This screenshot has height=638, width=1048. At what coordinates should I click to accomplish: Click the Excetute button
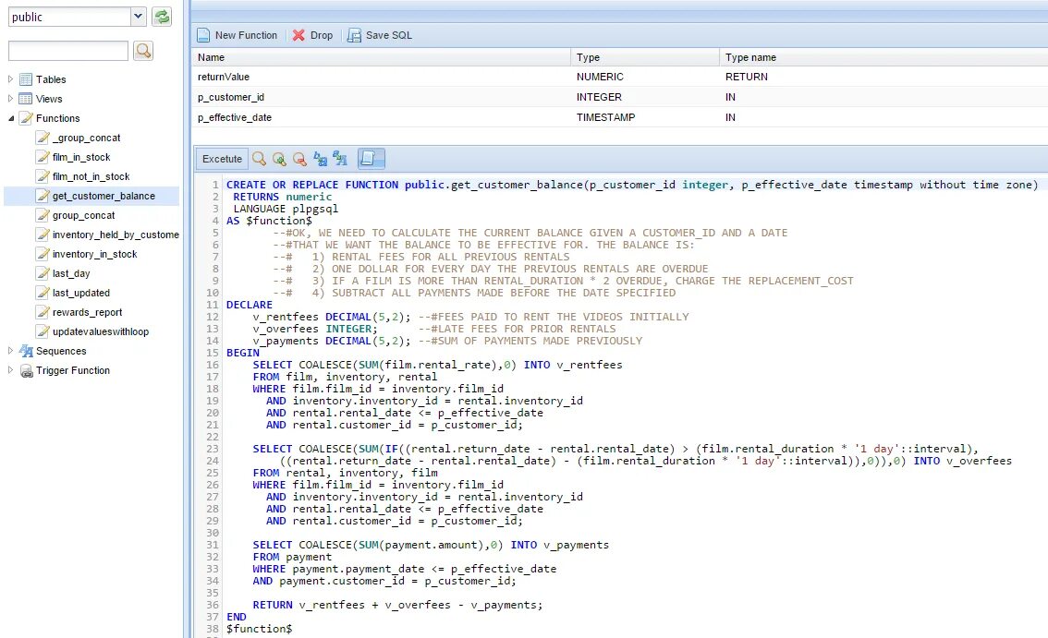(x=222, y=159)
